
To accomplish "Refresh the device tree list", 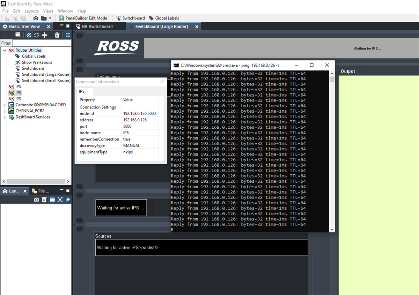I will 36,35.
